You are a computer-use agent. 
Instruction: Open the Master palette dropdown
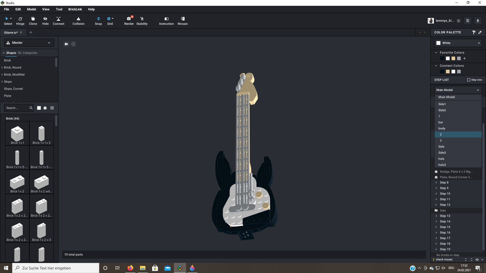[29, 43]
